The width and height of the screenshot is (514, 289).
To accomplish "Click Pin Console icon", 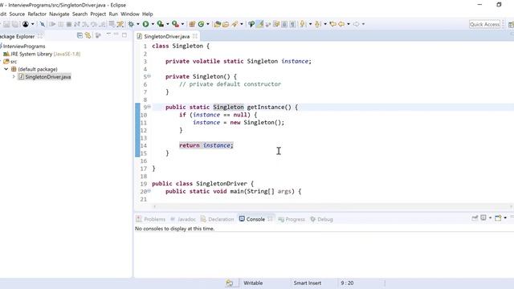I will [x=475, y=218].
